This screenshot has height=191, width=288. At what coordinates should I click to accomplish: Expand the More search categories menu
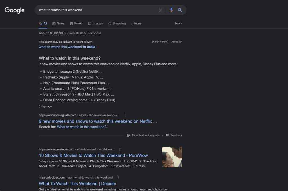tap(136, 24)
